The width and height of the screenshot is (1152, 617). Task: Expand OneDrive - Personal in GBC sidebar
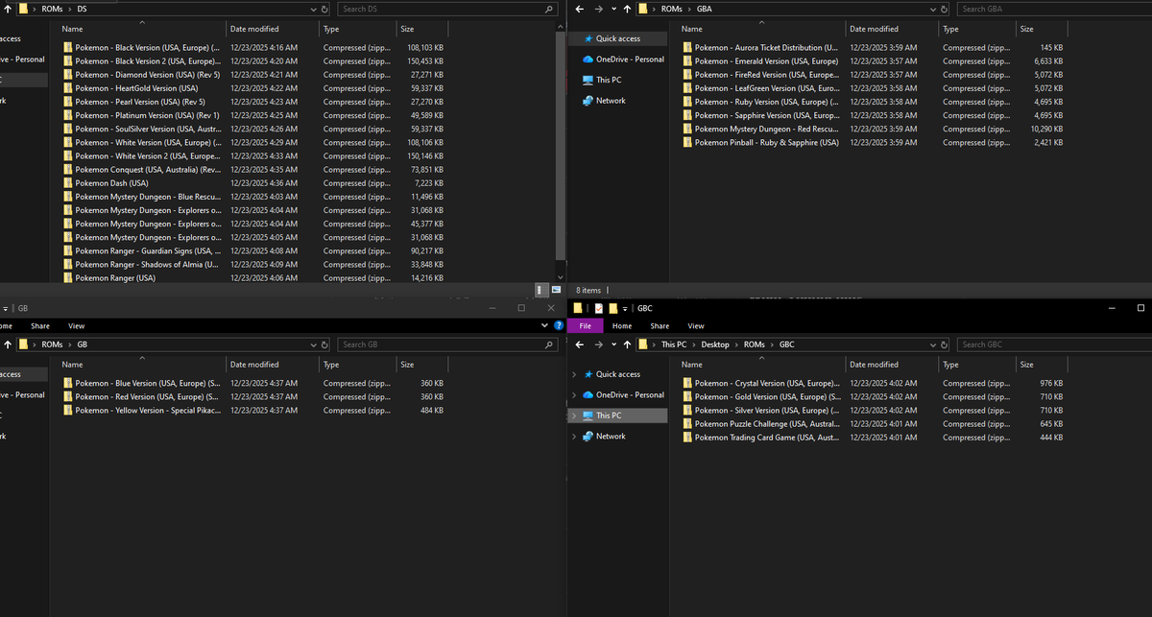pos(574,395)
